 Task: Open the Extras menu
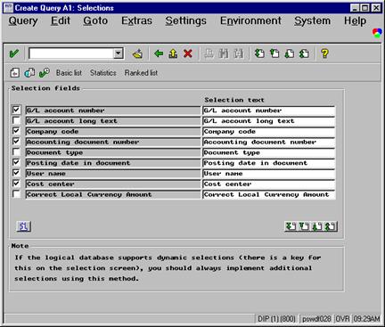(136, 21)
